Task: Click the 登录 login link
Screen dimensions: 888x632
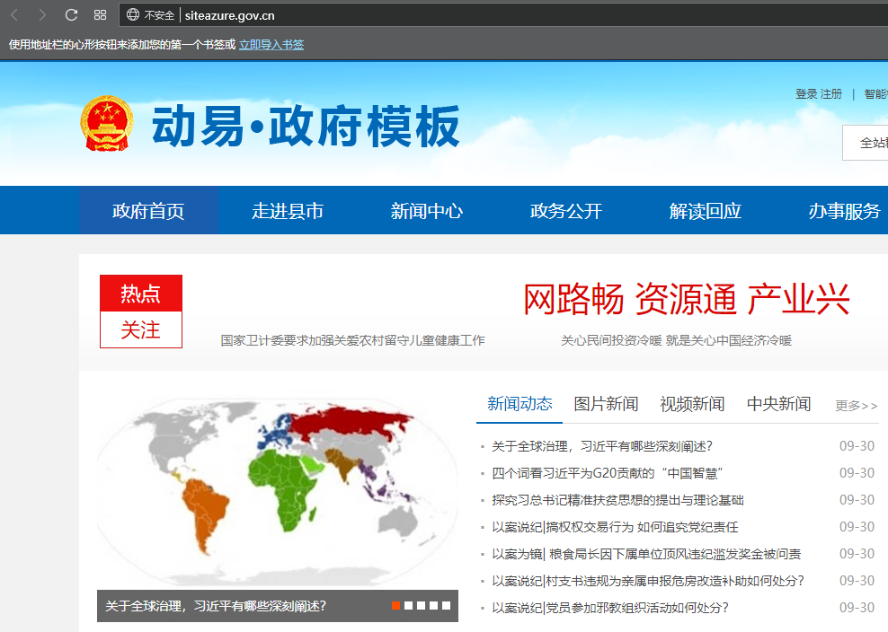Action: pos(806,94)
